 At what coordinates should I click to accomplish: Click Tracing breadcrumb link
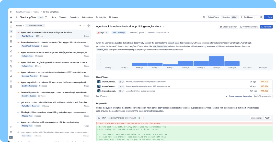click(x=37, y=12)
